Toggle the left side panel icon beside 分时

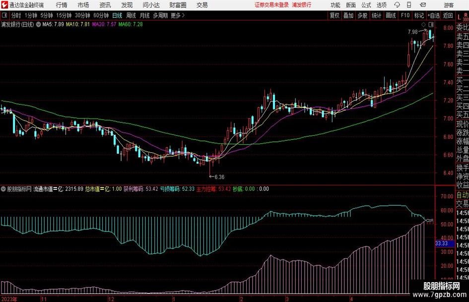[x=4, y=15]
